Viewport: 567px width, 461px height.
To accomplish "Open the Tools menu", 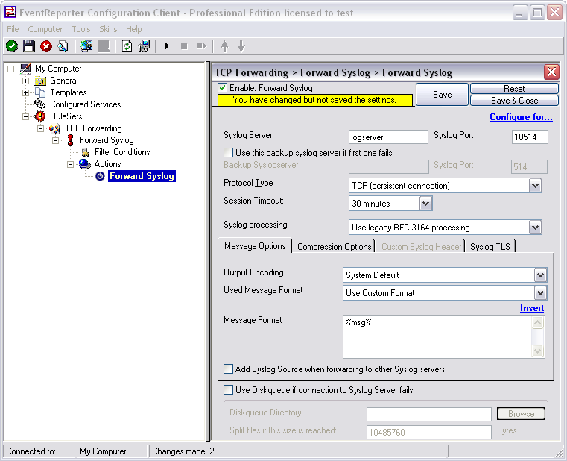I will click(x=81, y=29).
